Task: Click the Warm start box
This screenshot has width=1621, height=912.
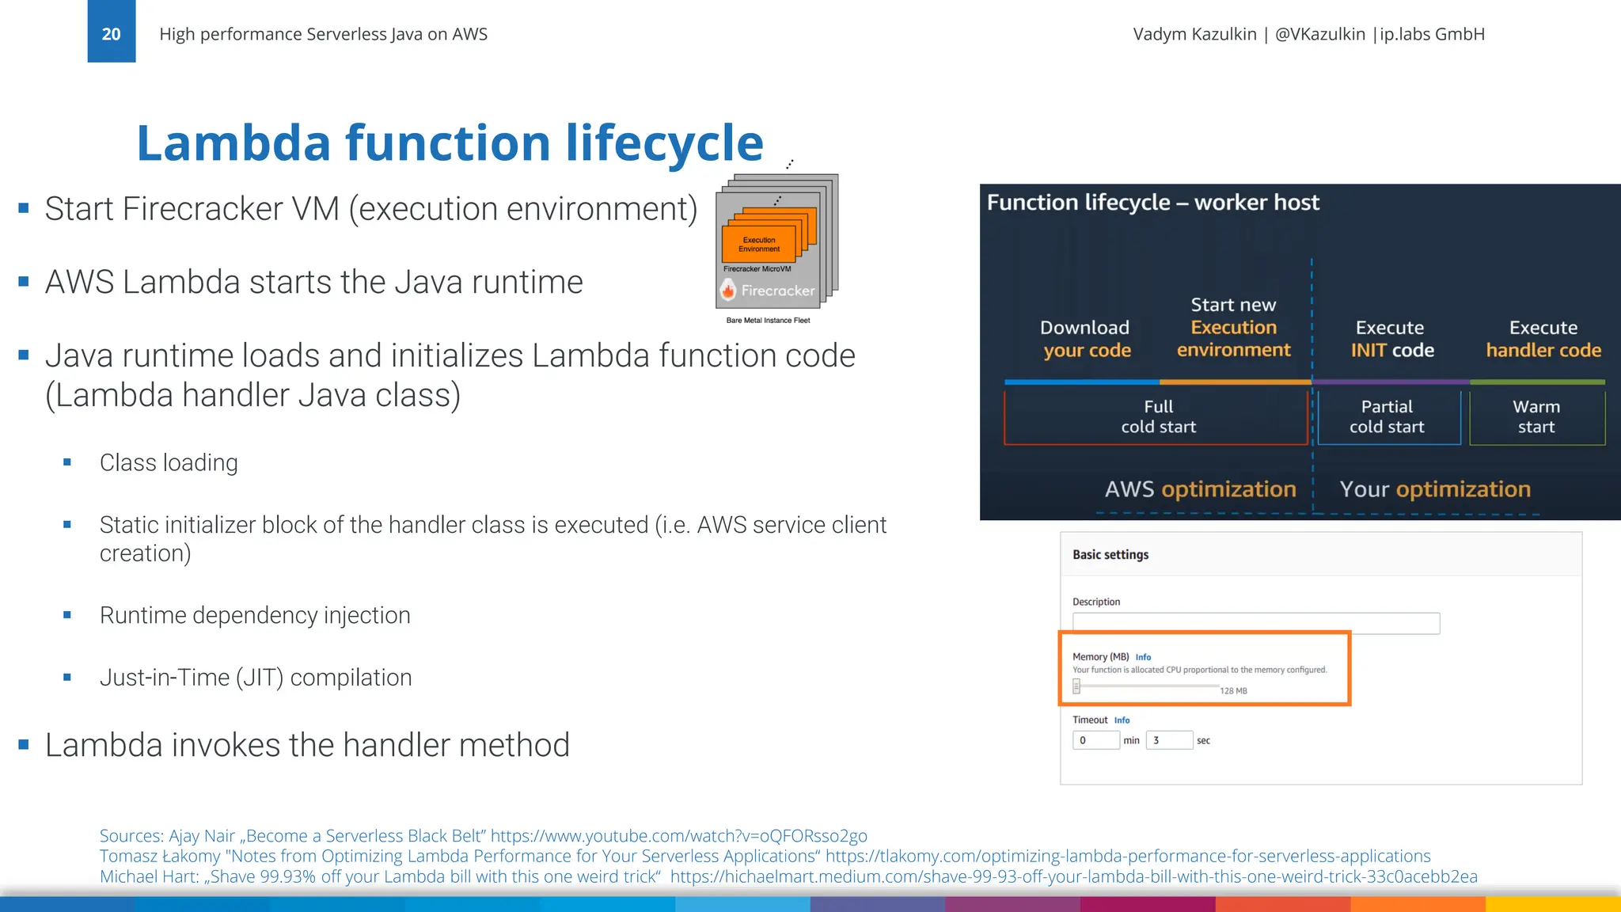Action: (1536, 417)
